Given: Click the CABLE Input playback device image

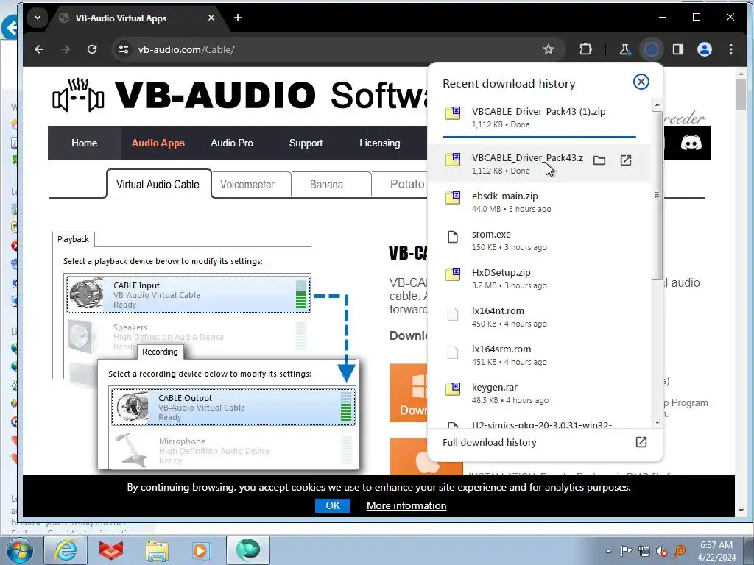Looking at the screenshot, I should 86,294.
